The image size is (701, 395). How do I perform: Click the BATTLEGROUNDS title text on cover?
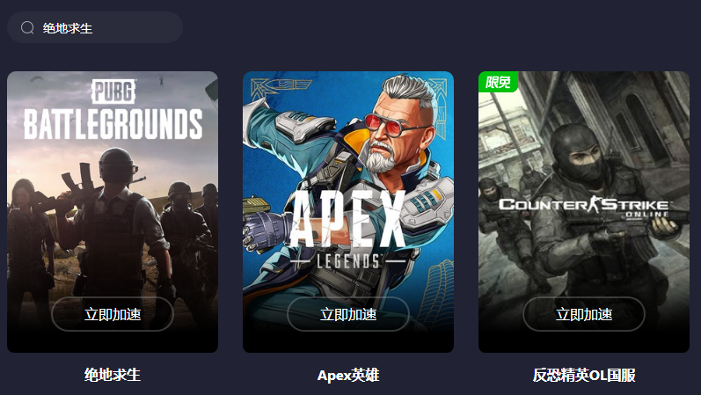tap(113, 124)
